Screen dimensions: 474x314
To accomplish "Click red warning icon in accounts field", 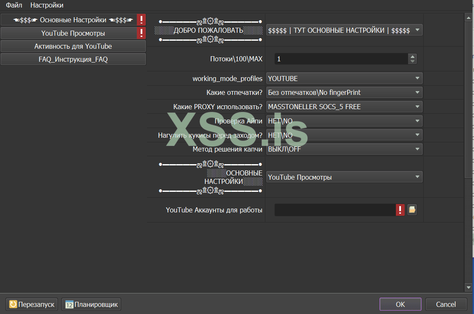I will tap(400, 210).
